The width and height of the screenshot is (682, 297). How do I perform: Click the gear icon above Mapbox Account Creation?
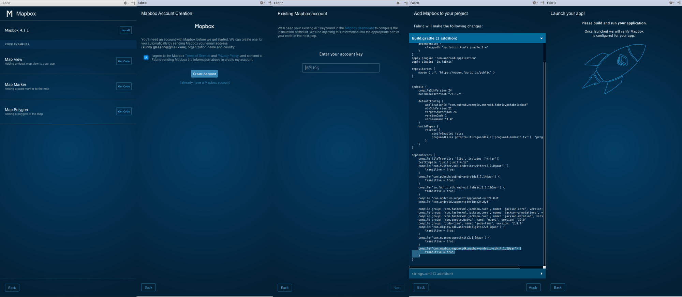click(262, 3)
